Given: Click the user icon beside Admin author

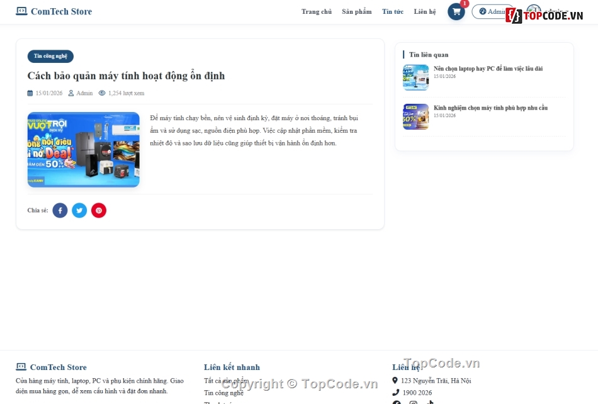Looking at the screenshot, I should (71, 93).
